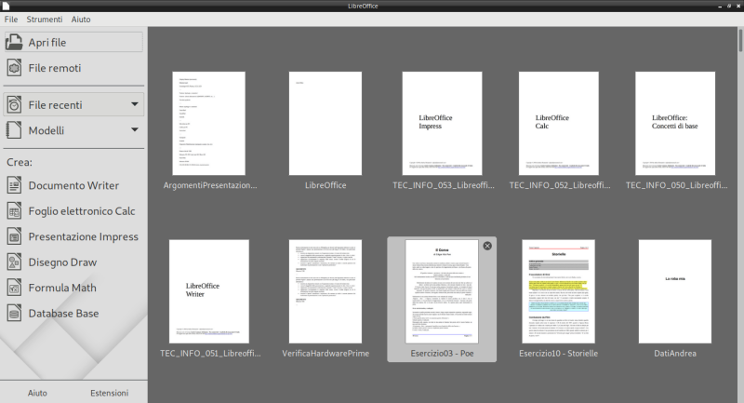
Task: Remove Esercizio03 - Poe from recent list
Action: 486,246
